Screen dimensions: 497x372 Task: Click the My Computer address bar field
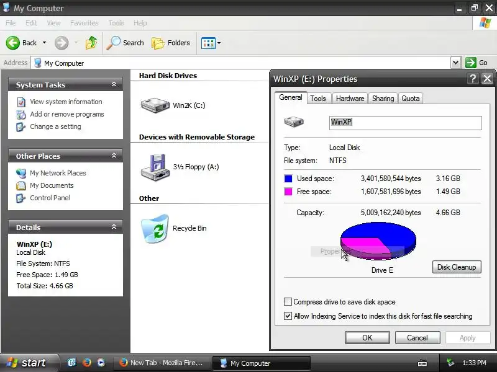(241, 63)
